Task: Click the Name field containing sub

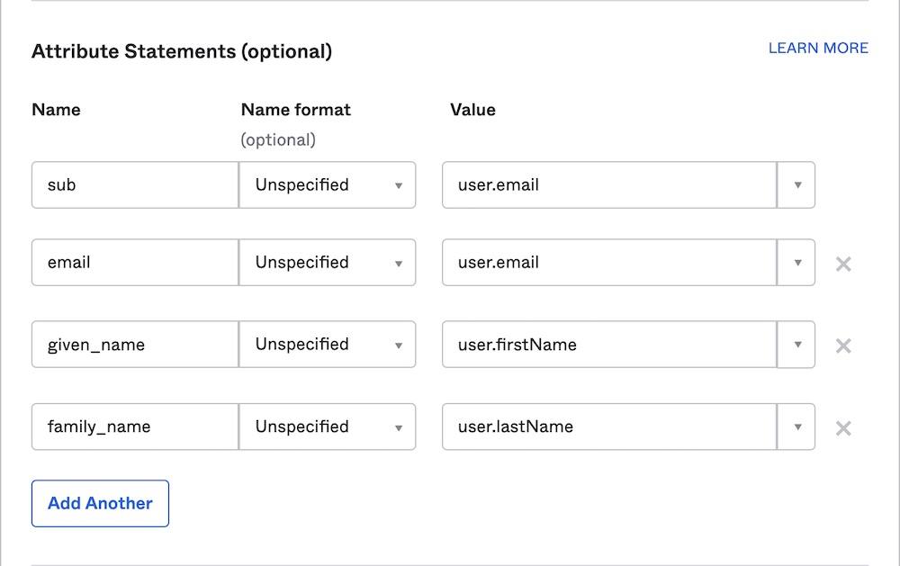Action: pyautogui.click(x=133, y=184)
